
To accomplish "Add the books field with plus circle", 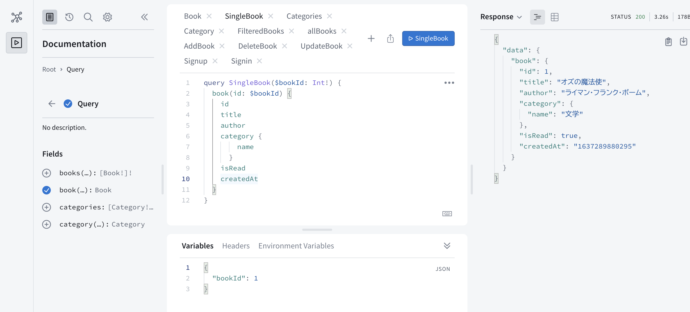I will [x=47, y=173].
